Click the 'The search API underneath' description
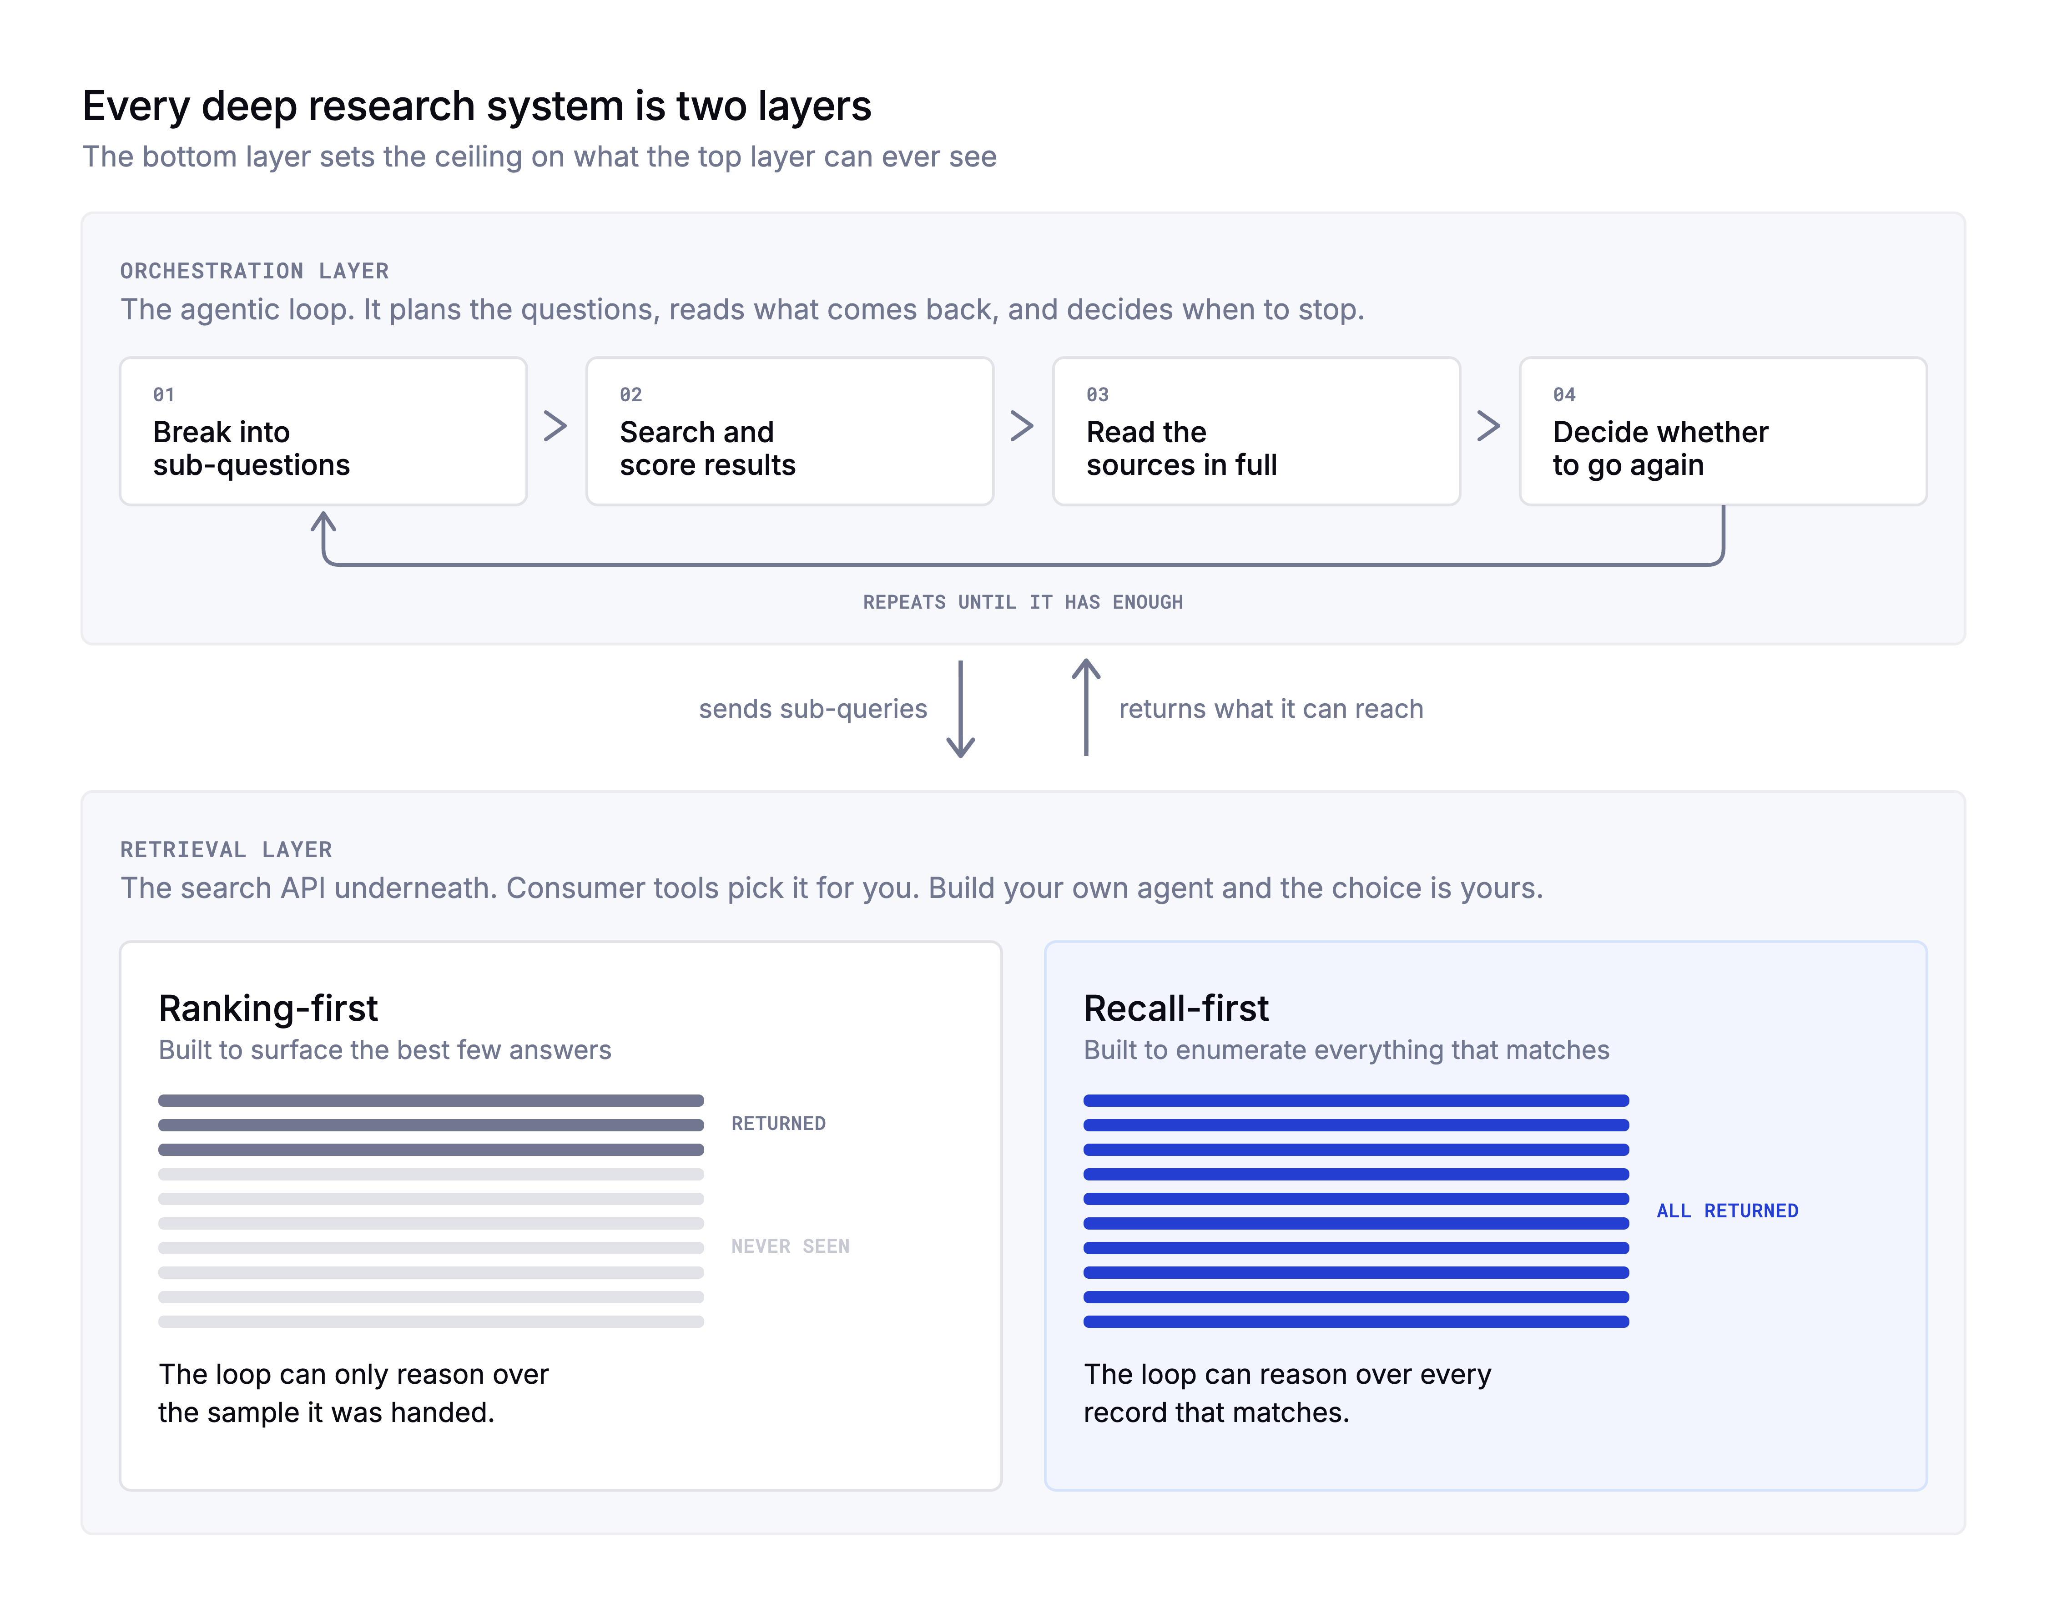This screenshot has height=1624, width=2047. (832, 888)
